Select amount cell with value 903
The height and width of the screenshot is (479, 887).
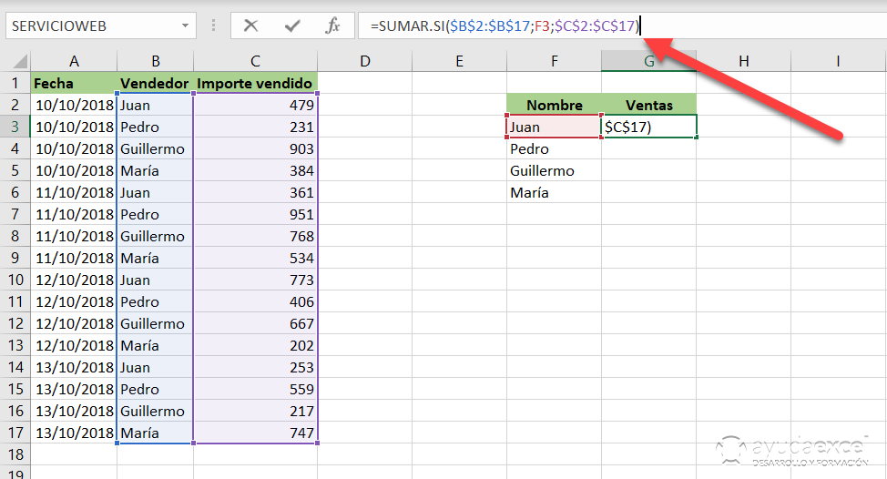point(256,148)
